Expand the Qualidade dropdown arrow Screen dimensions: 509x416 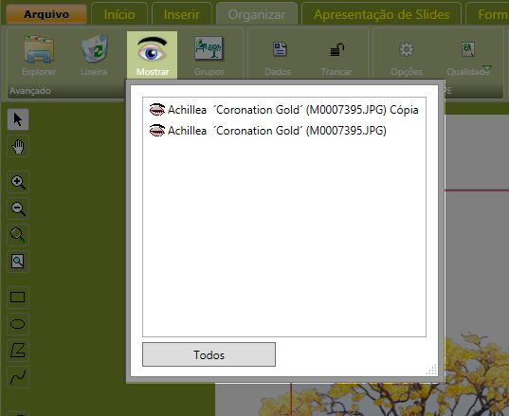[487, 68]
